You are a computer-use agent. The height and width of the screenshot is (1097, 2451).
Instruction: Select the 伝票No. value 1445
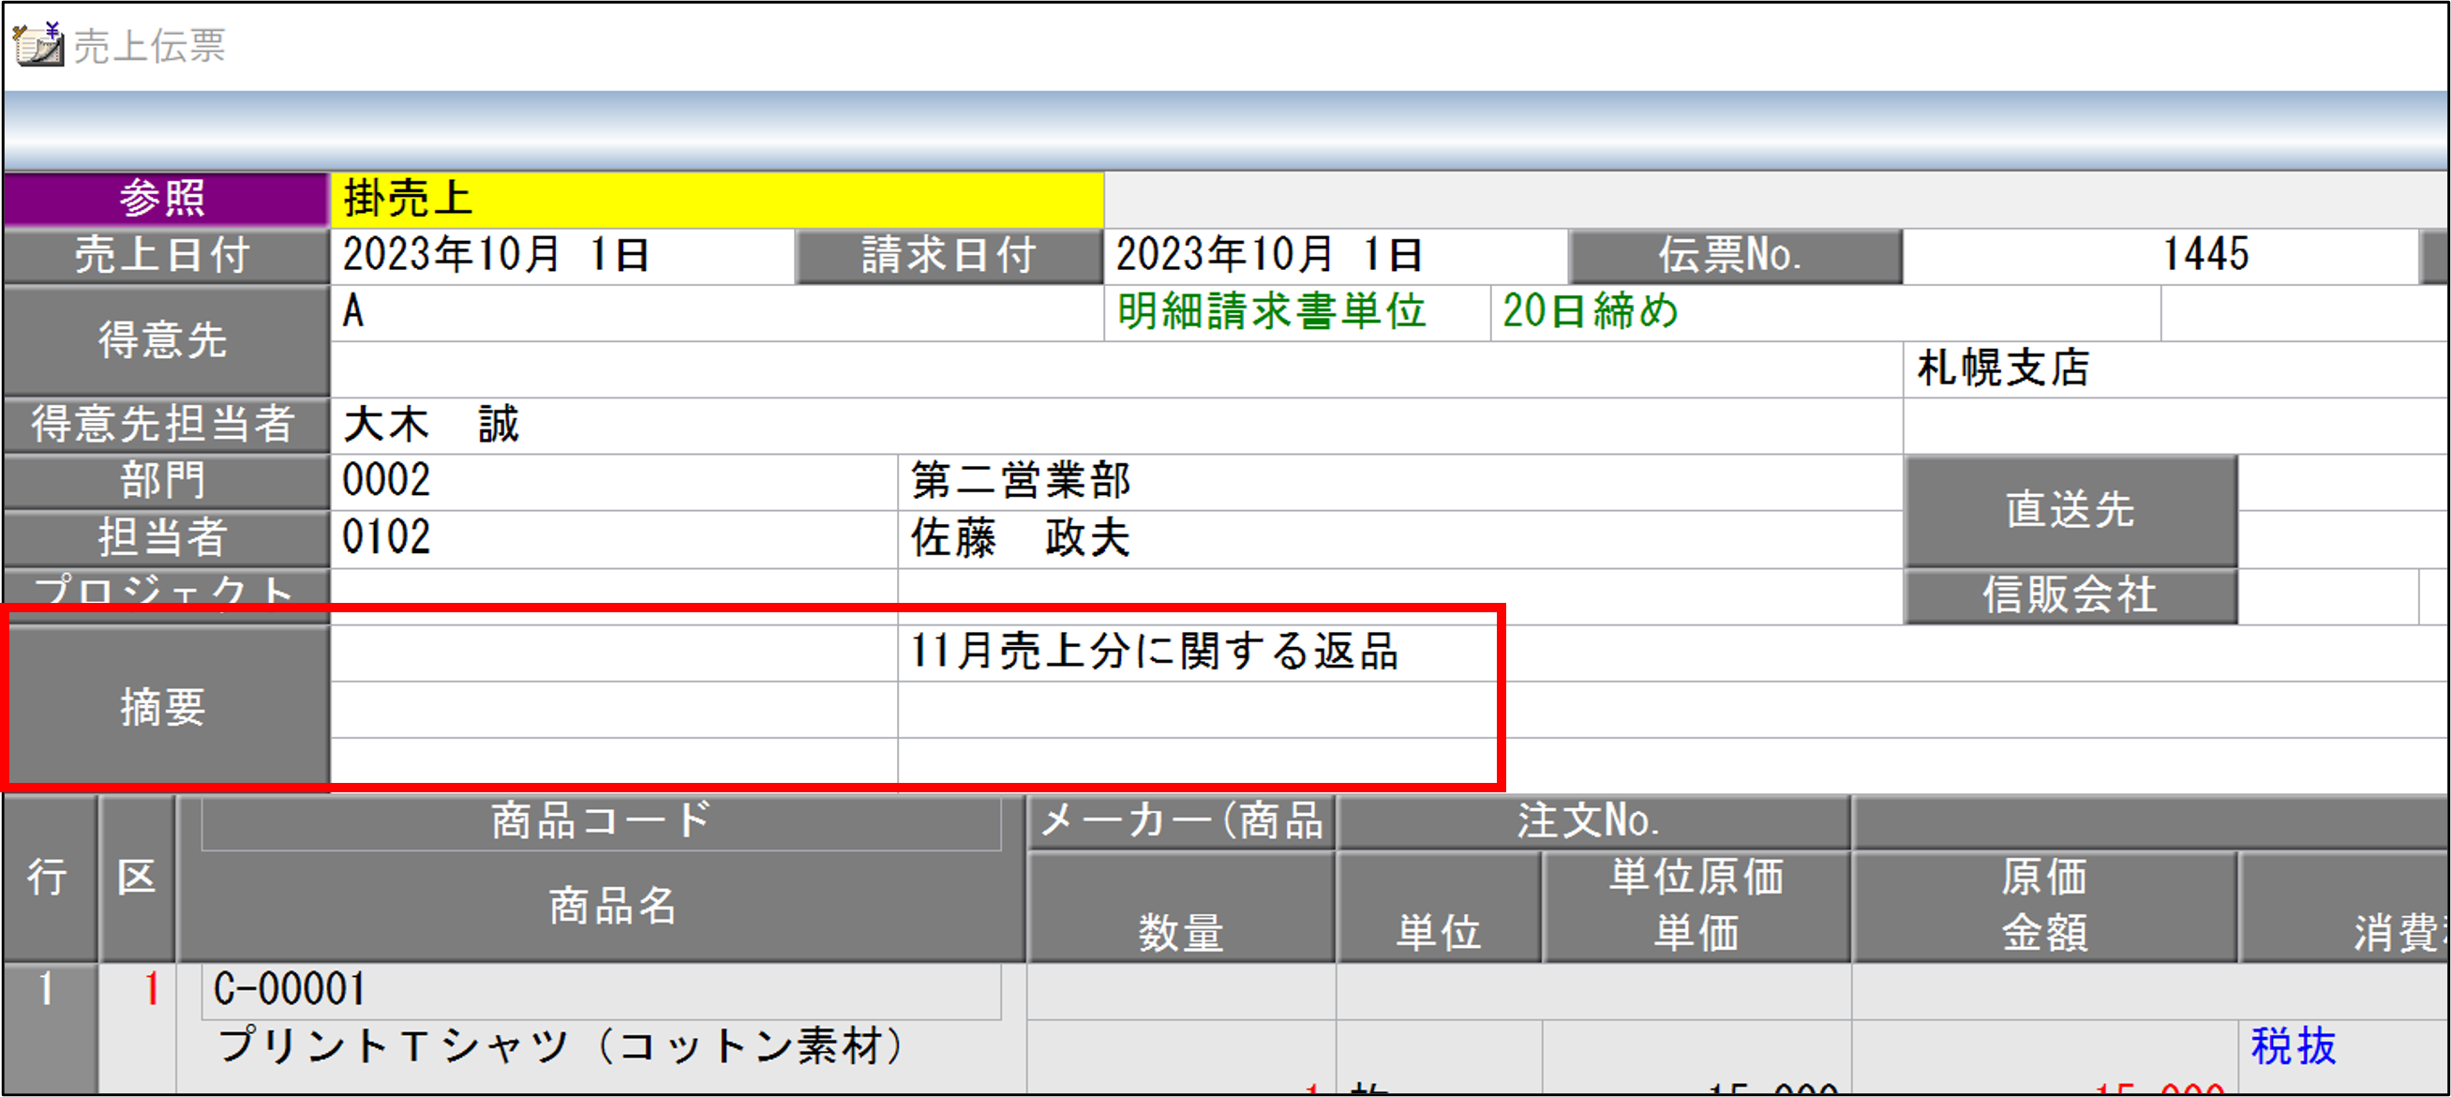click(x=2160, y=256)
